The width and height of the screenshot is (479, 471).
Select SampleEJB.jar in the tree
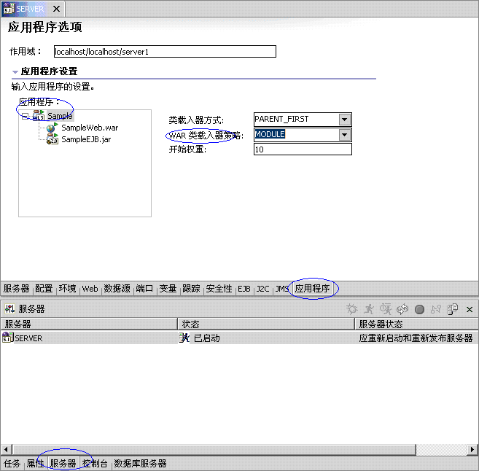click(86, 139)
